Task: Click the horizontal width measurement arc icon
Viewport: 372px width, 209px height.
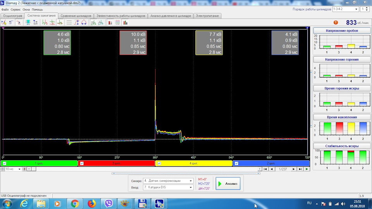Action: [84, 22]
